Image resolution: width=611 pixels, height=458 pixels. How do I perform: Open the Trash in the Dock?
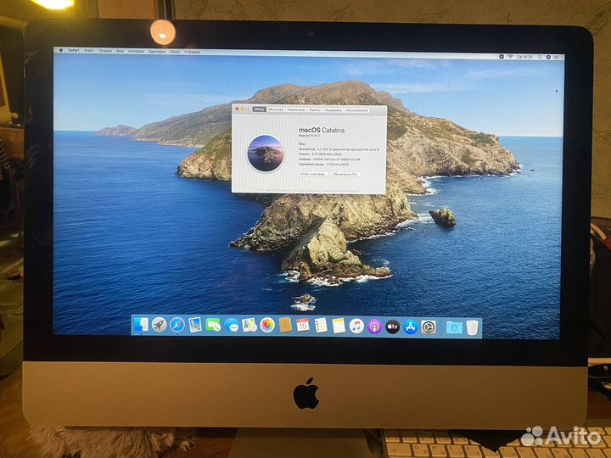[472, 328]
